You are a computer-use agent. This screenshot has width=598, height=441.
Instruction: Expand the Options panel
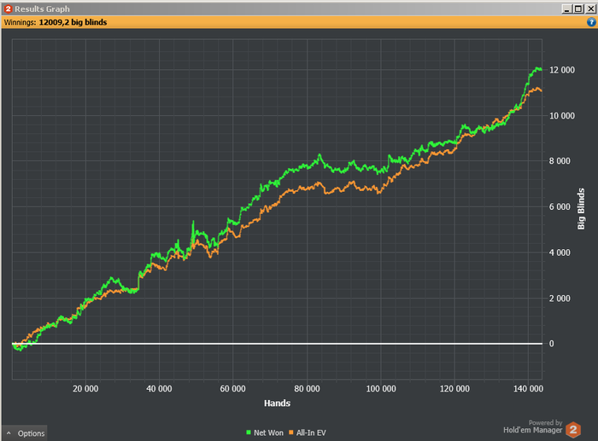point(25,433)
